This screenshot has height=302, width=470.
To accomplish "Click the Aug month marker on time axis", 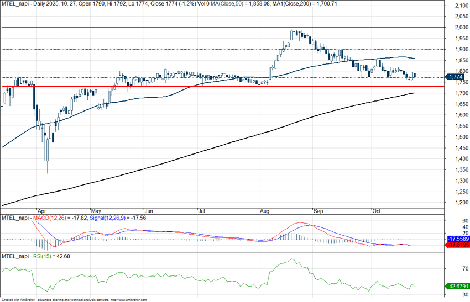I will click(x=264, y=211).
